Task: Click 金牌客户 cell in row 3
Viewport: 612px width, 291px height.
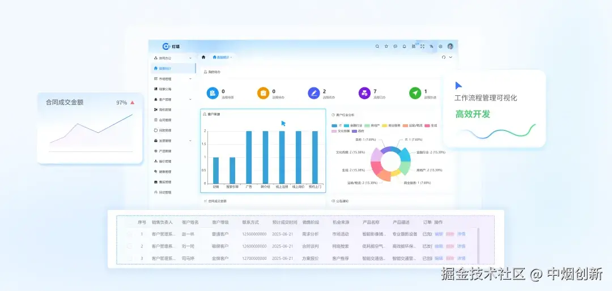Action: (220, 258)
